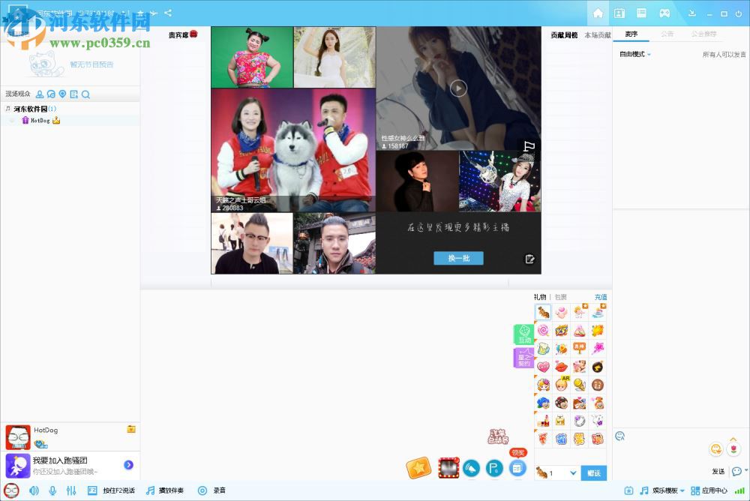This screenshot has height=501, width=750.
Task: Select the lollipop gift icon
Action: 543,330
